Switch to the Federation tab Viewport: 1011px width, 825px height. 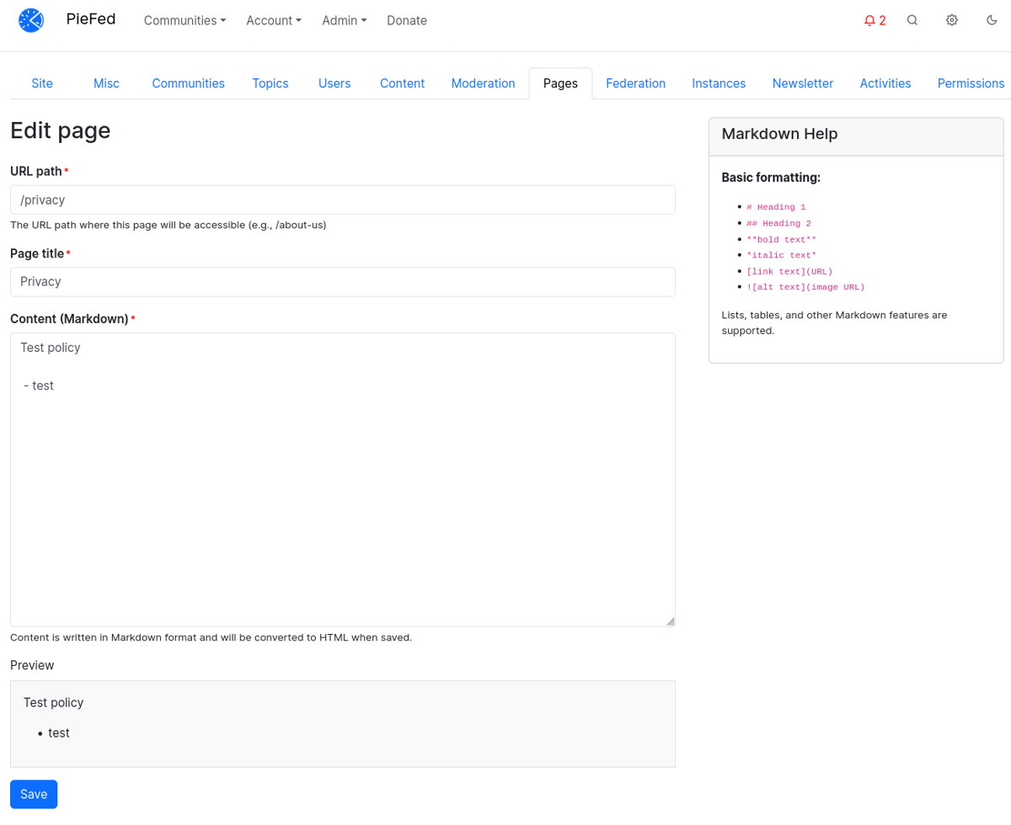(635, 83)
